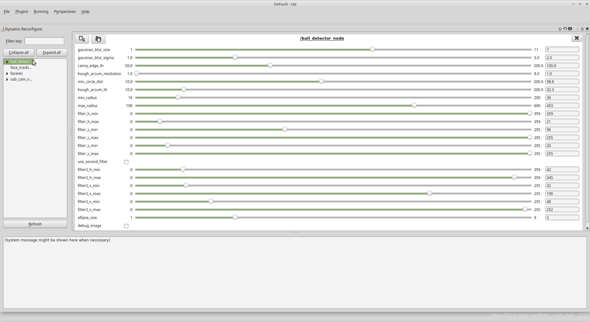Viewport: 590px width, 322px height.
Task: Click the Dynamic Reconfigure title icon
Action: [x=2, y=29]
